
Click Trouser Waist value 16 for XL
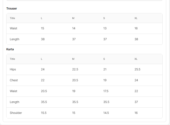pos(136,28)
